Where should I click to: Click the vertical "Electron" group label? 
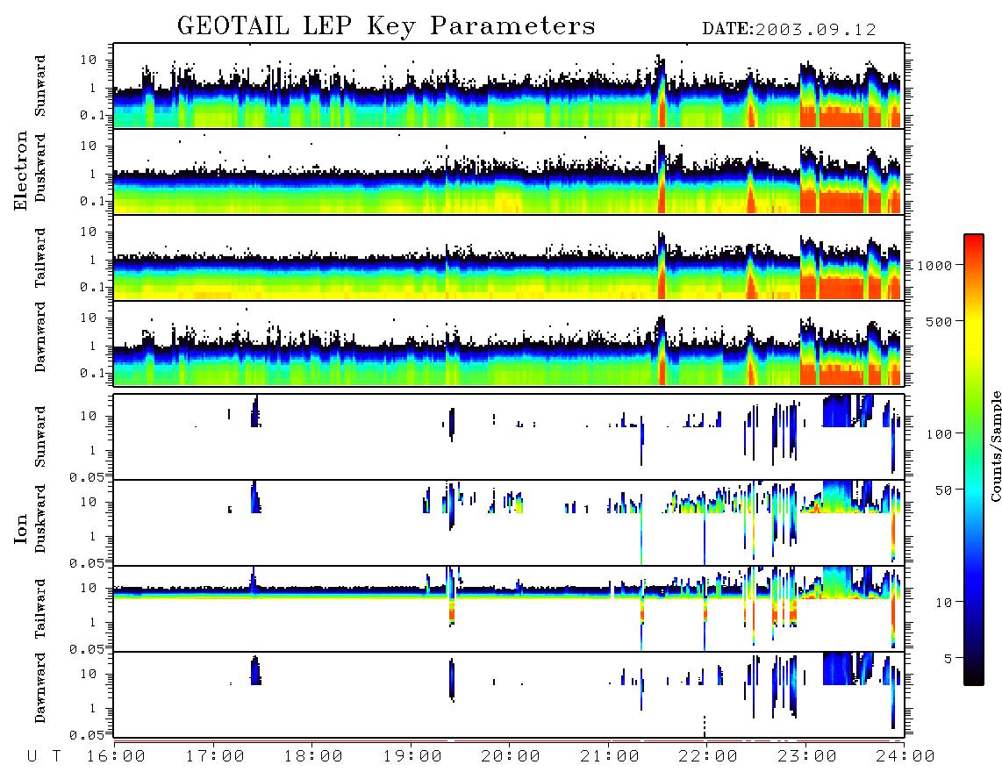20,170
